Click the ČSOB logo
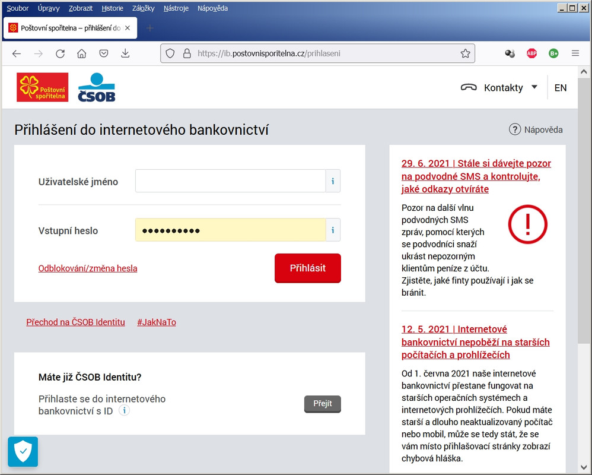Screen dimensions: 592x475 97,87
